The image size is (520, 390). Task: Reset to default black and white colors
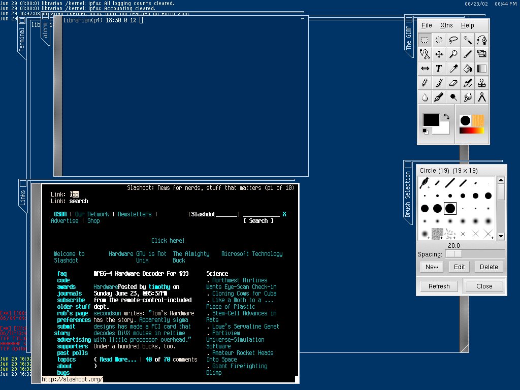tap(426, 132)
